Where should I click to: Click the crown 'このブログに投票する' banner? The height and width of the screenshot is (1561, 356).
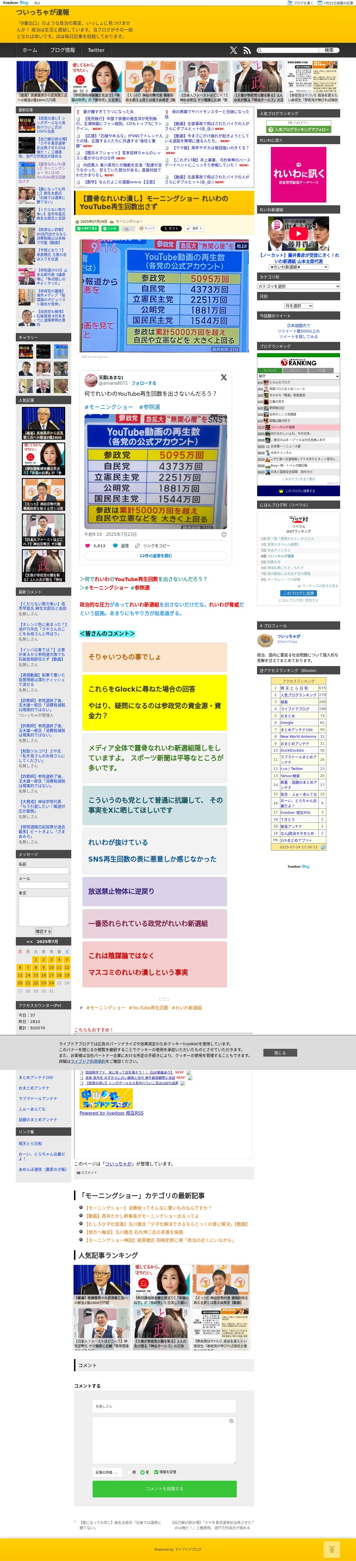tap(299, 491)
